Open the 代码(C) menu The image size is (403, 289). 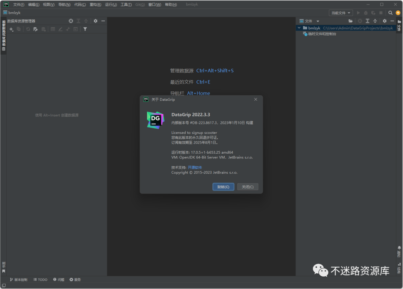[80, 4]
